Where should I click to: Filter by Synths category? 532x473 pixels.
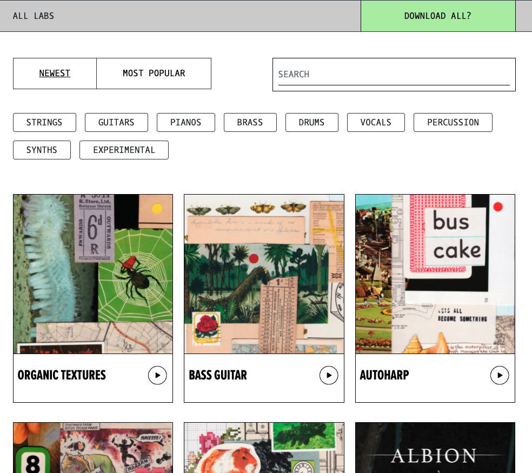[42, 150]
